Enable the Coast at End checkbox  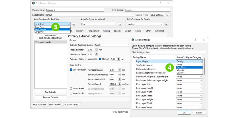click(71, 88)
